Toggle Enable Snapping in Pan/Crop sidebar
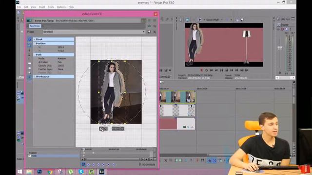The height and width of the screenshot is (175, 312). tap(29, 77)
